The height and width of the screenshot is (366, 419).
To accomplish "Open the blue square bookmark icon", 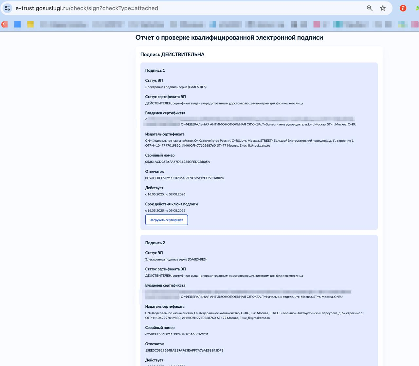I will [x=18, y=24].
